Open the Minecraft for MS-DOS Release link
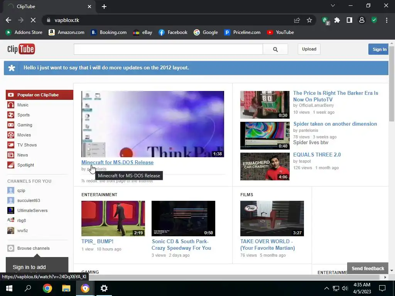395x296 pixels. [x=117, y=162]
